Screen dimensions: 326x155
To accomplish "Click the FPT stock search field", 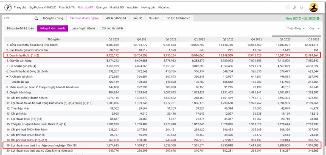I will [x=19, y=18].
